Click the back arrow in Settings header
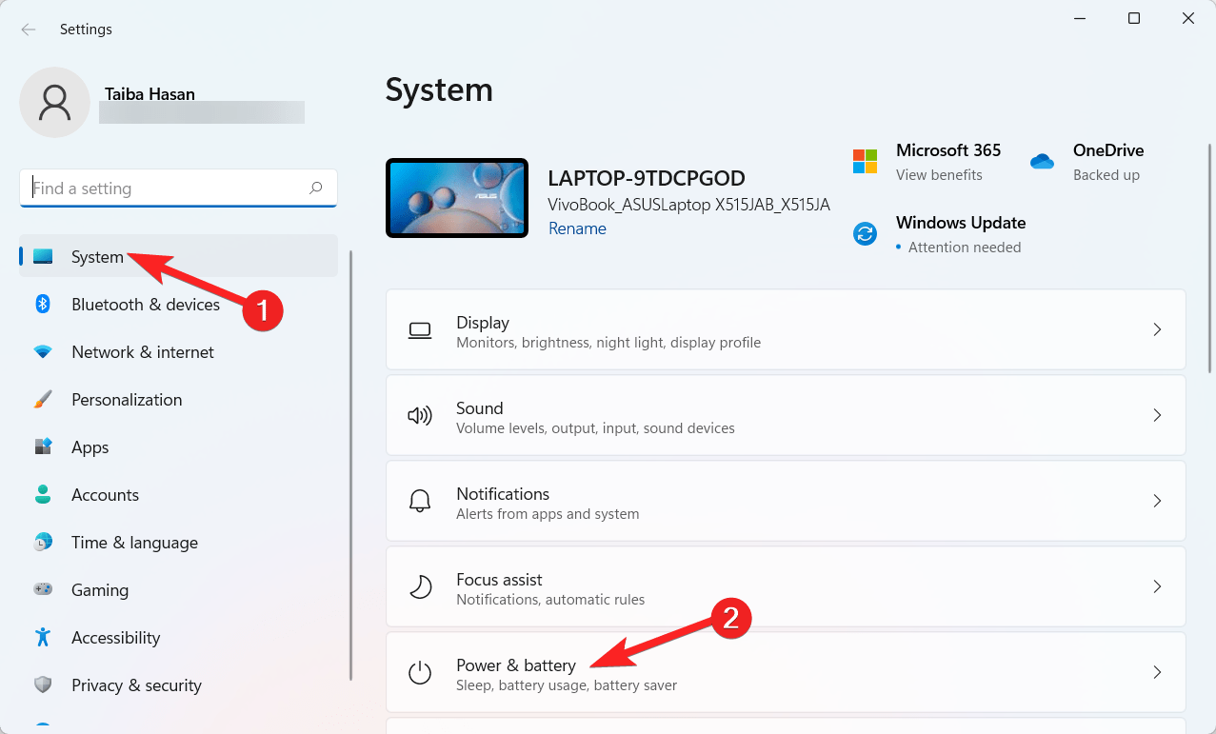 (x=29, y=30)
